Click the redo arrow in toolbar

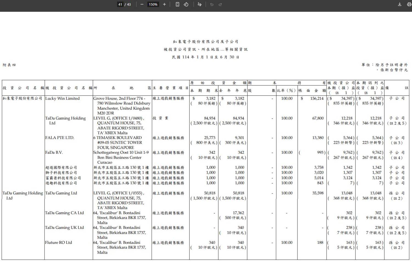click(x=220, y=4)
